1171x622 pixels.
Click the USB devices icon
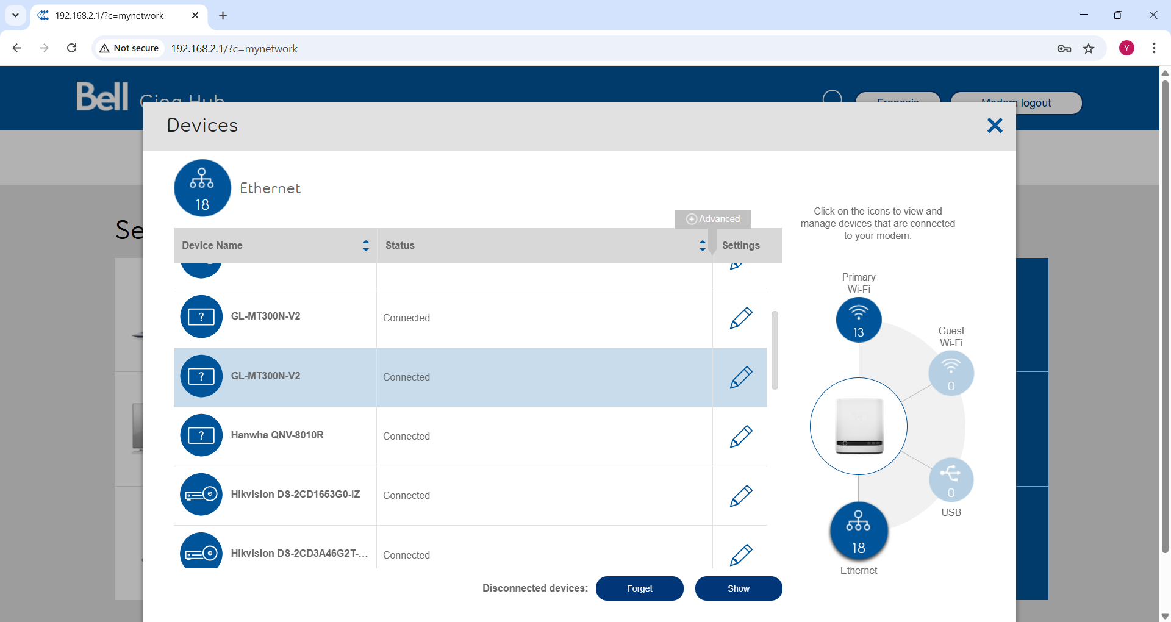(951, 480)
